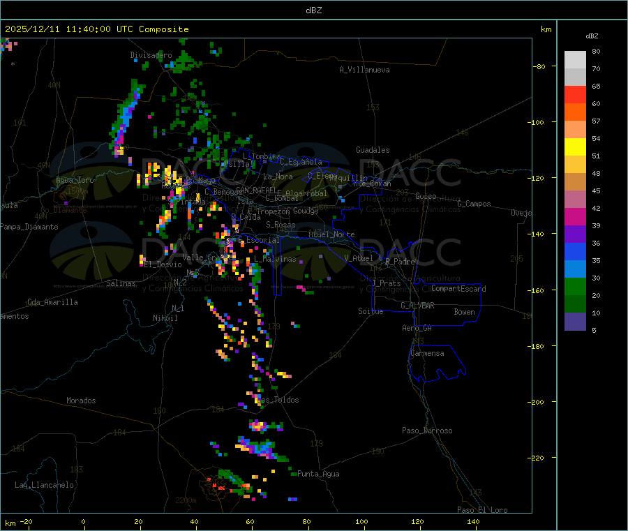
Task: Click the 'Divisadero' place label
Action: 151,55
